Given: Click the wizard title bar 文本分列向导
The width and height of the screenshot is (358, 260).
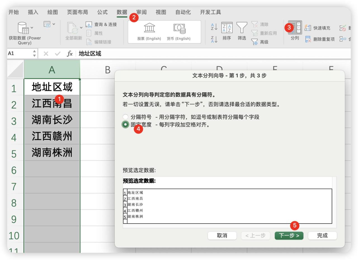Looking at the screenshot, I should coord(229,76).
